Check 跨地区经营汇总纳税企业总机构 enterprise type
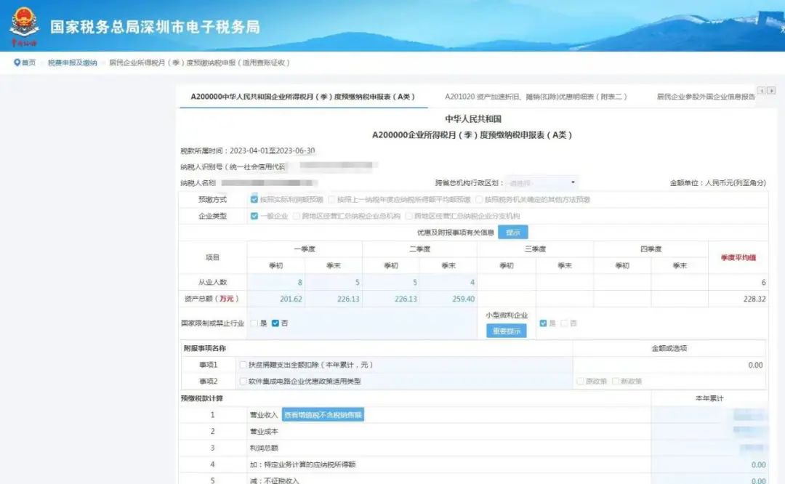Screen dimensions: 785x484 click(297, 216)
